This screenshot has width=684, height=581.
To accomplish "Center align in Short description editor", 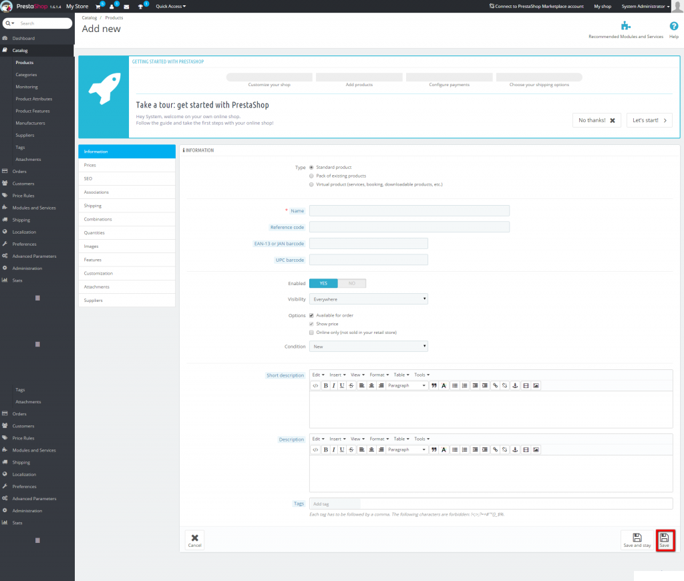I will (x=371, y=385).
